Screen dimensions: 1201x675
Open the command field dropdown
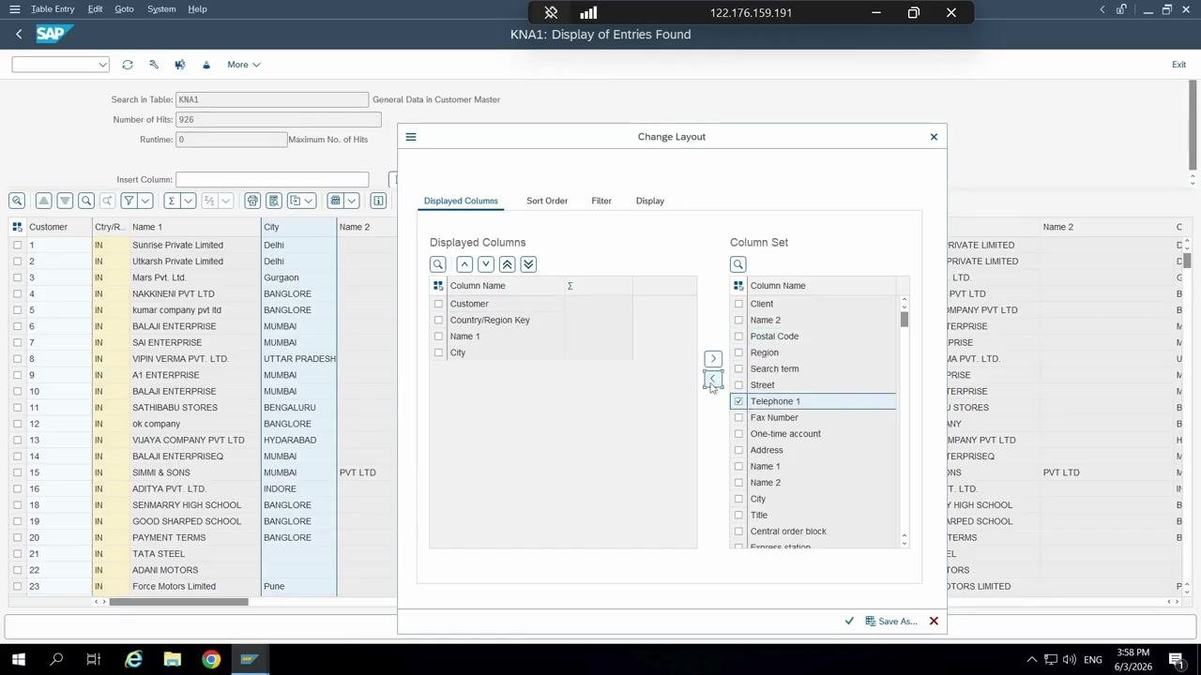[102, 65]
